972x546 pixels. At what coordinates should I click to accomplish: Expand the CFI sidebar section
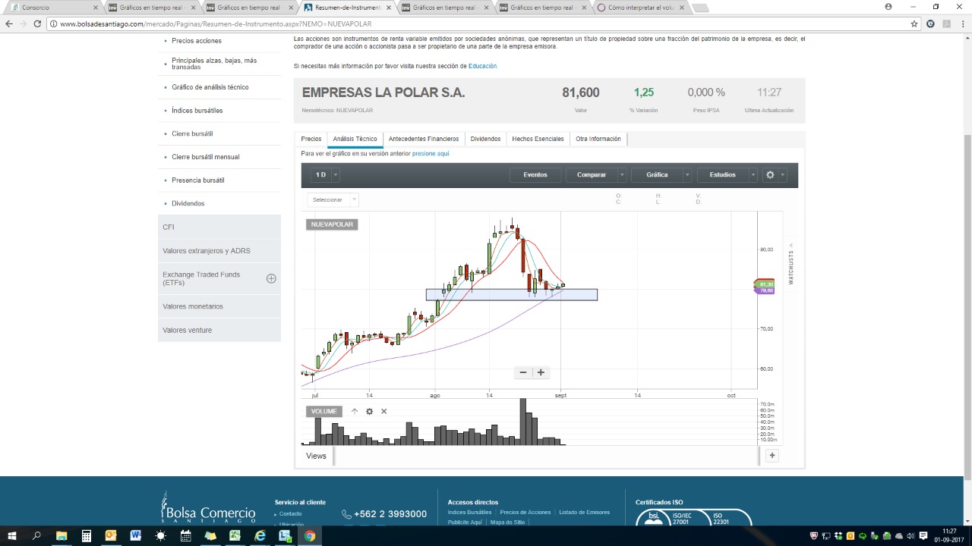[219, 227]
